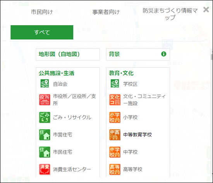Select the 学校区 school district icon
Viewport: 213px width, 183px height.
click(115, 83)
